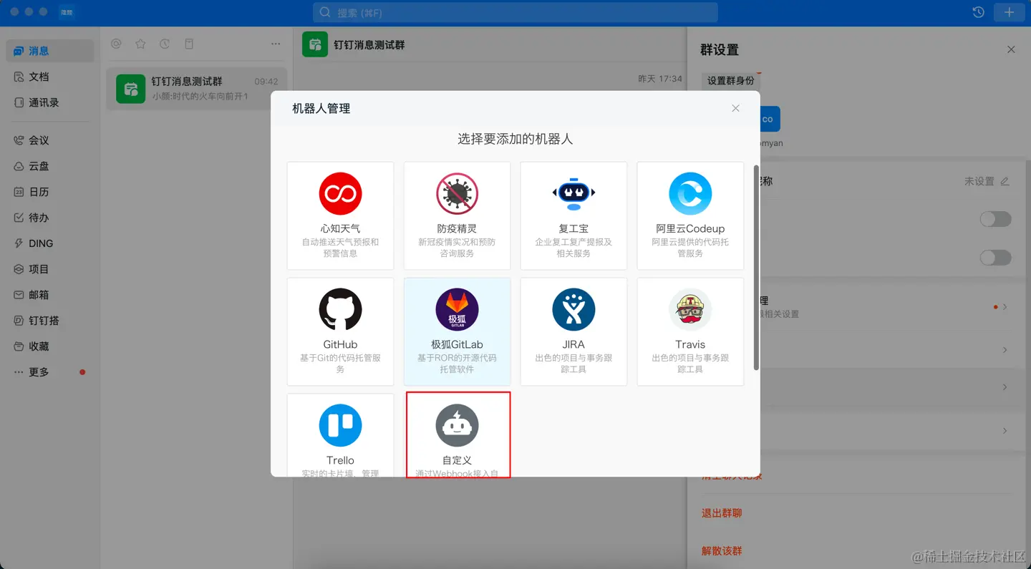Open 钉钉搭 in the sidebar
The image size is (1031, 569).
50,321
